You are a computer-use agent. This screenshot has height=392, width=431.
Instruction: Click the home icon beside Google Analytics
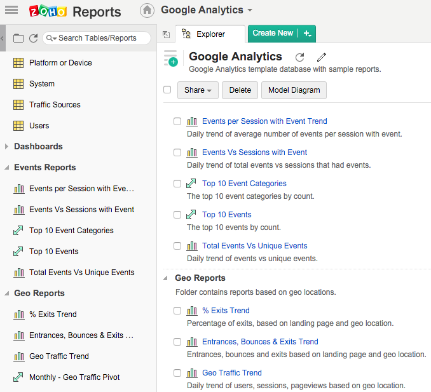[x=147, y=10]
